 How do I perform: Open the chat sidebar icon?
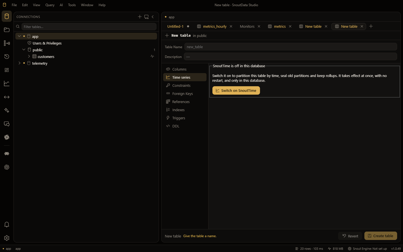coord(7,124)
